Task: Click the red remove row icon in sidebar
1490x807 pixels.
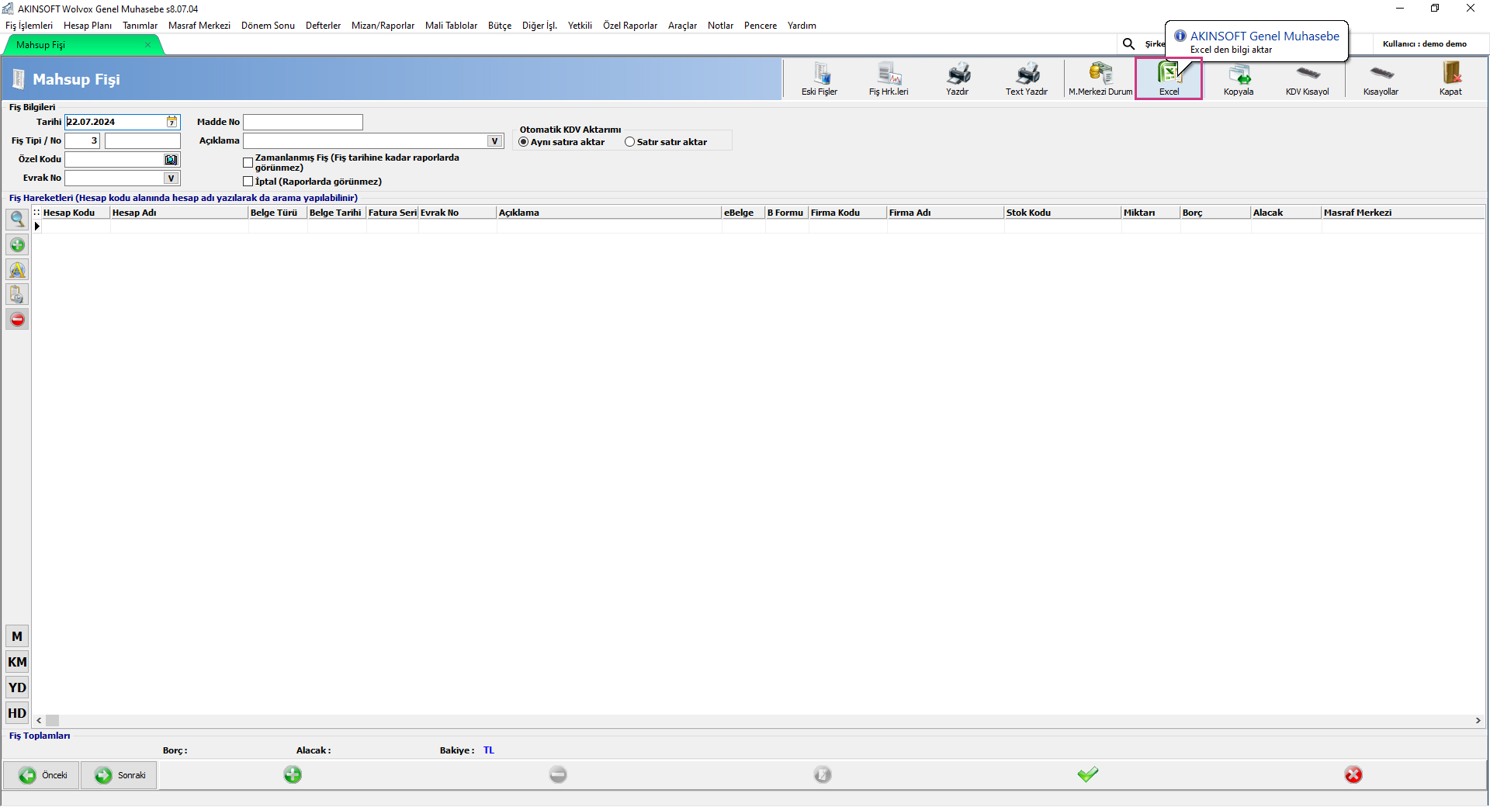Action: [17, 320]
